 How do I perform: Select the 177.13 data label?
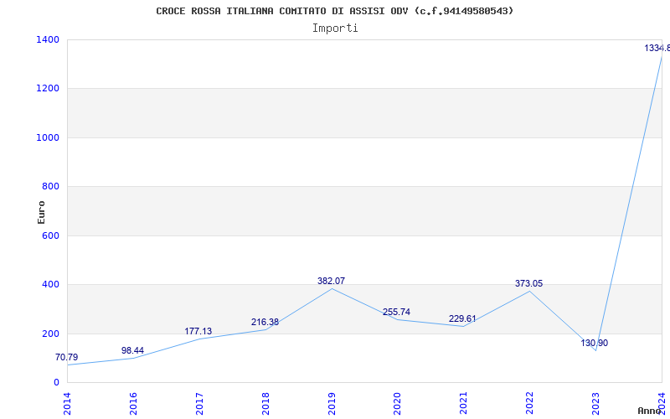pos(198,331)
